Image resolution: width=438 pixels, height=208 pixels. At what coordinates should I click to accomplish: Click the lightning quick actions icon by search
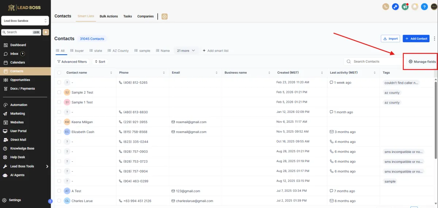coord(46,32)
